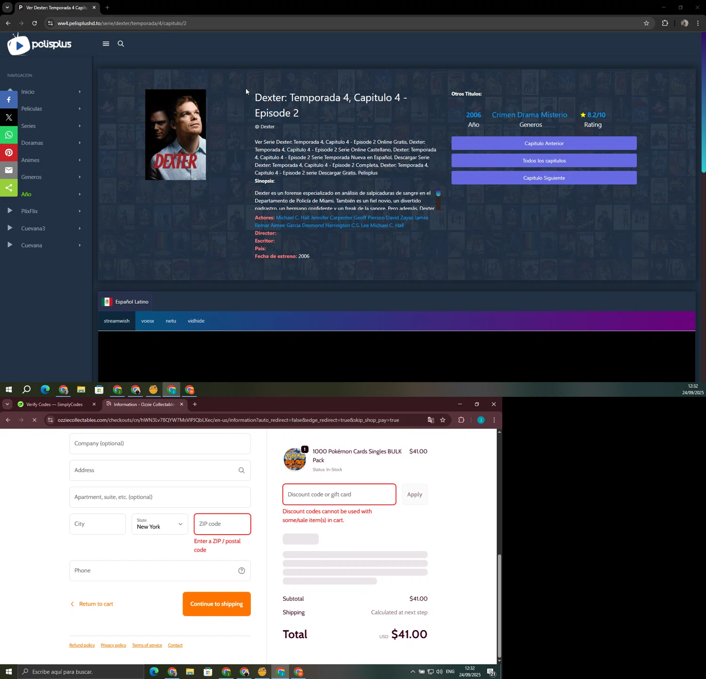Click the Return to cart link
This screenshot has height=679, width=706.
click(x=92, y=604)
